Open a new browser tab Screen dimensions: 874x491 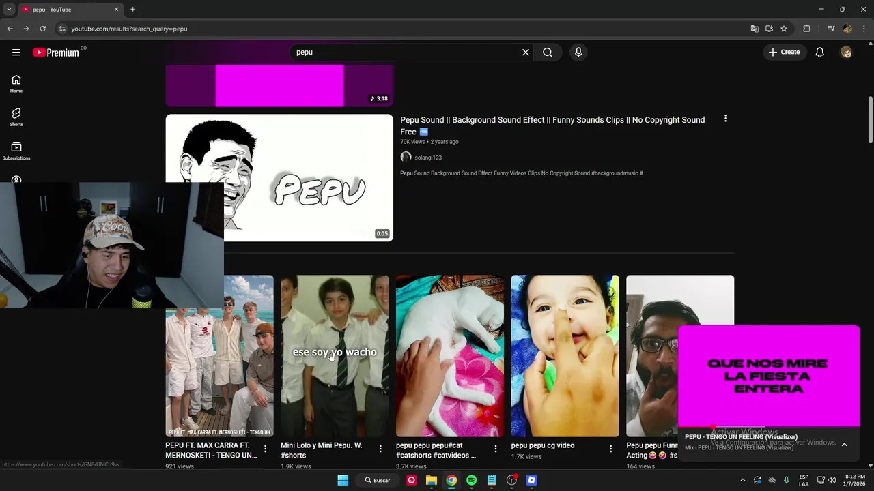point(132,10)
